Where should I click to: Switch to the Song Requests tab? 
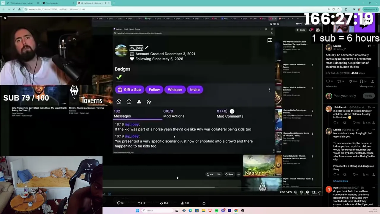(x=58, y=3)
